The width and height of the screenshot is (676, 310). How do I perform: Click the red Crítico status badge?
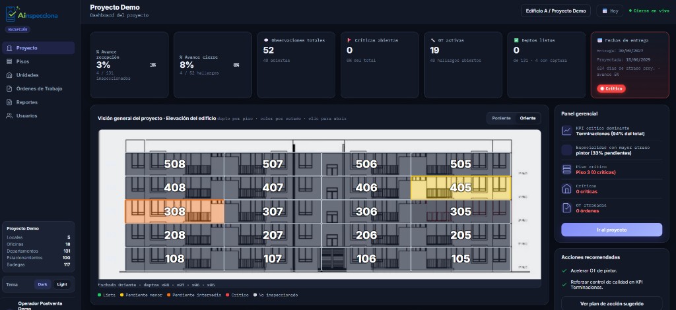(x=611, y=88)
